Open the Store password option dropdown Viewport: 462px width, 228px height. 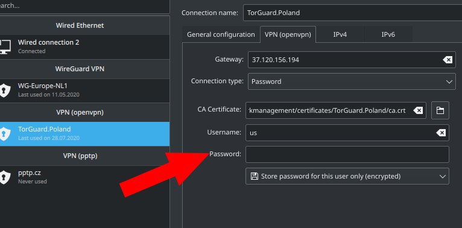coord(347,176)
